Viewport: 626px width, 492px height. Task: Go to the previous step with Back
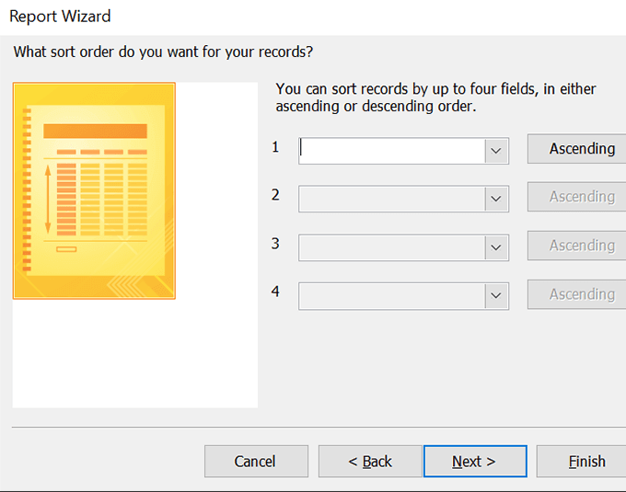370,462
